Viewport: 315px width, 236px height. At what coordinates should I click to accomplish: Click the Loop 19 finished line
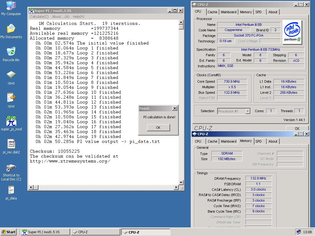78,137
